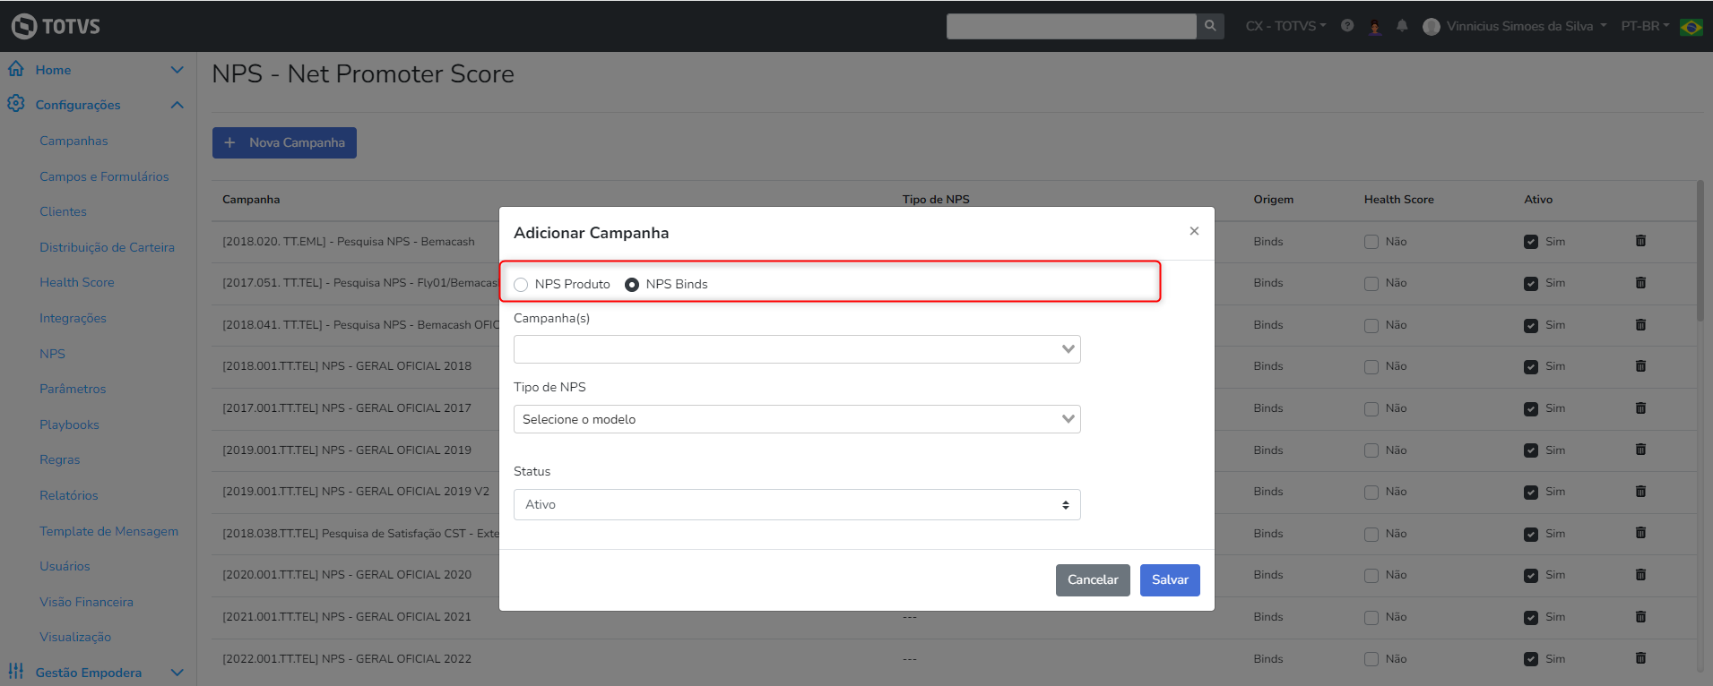Select the NPS Produto radio option
1713x686 pixels.
(521, 285)
